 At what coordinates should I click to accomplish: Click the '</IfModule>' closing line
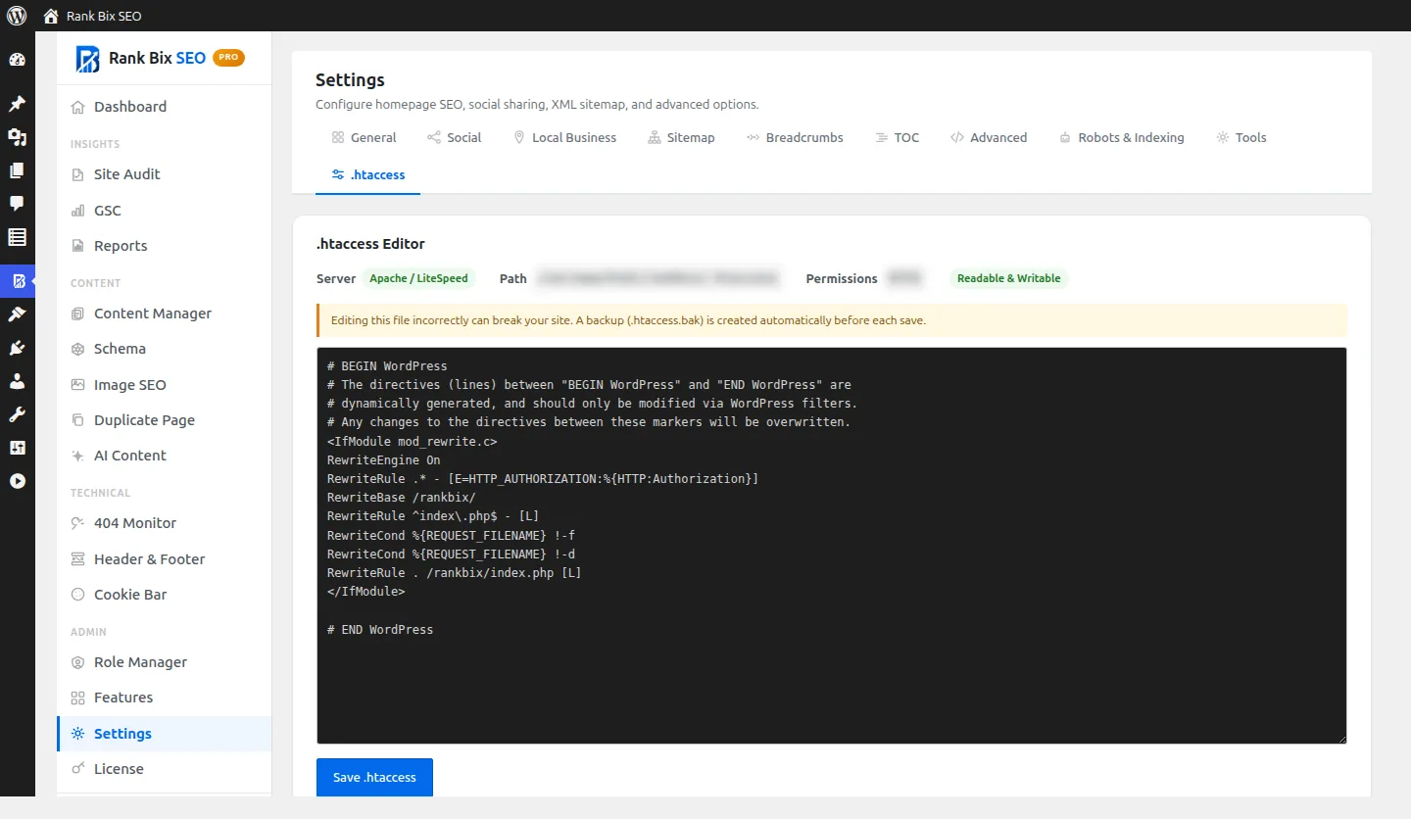coord(366,592)
